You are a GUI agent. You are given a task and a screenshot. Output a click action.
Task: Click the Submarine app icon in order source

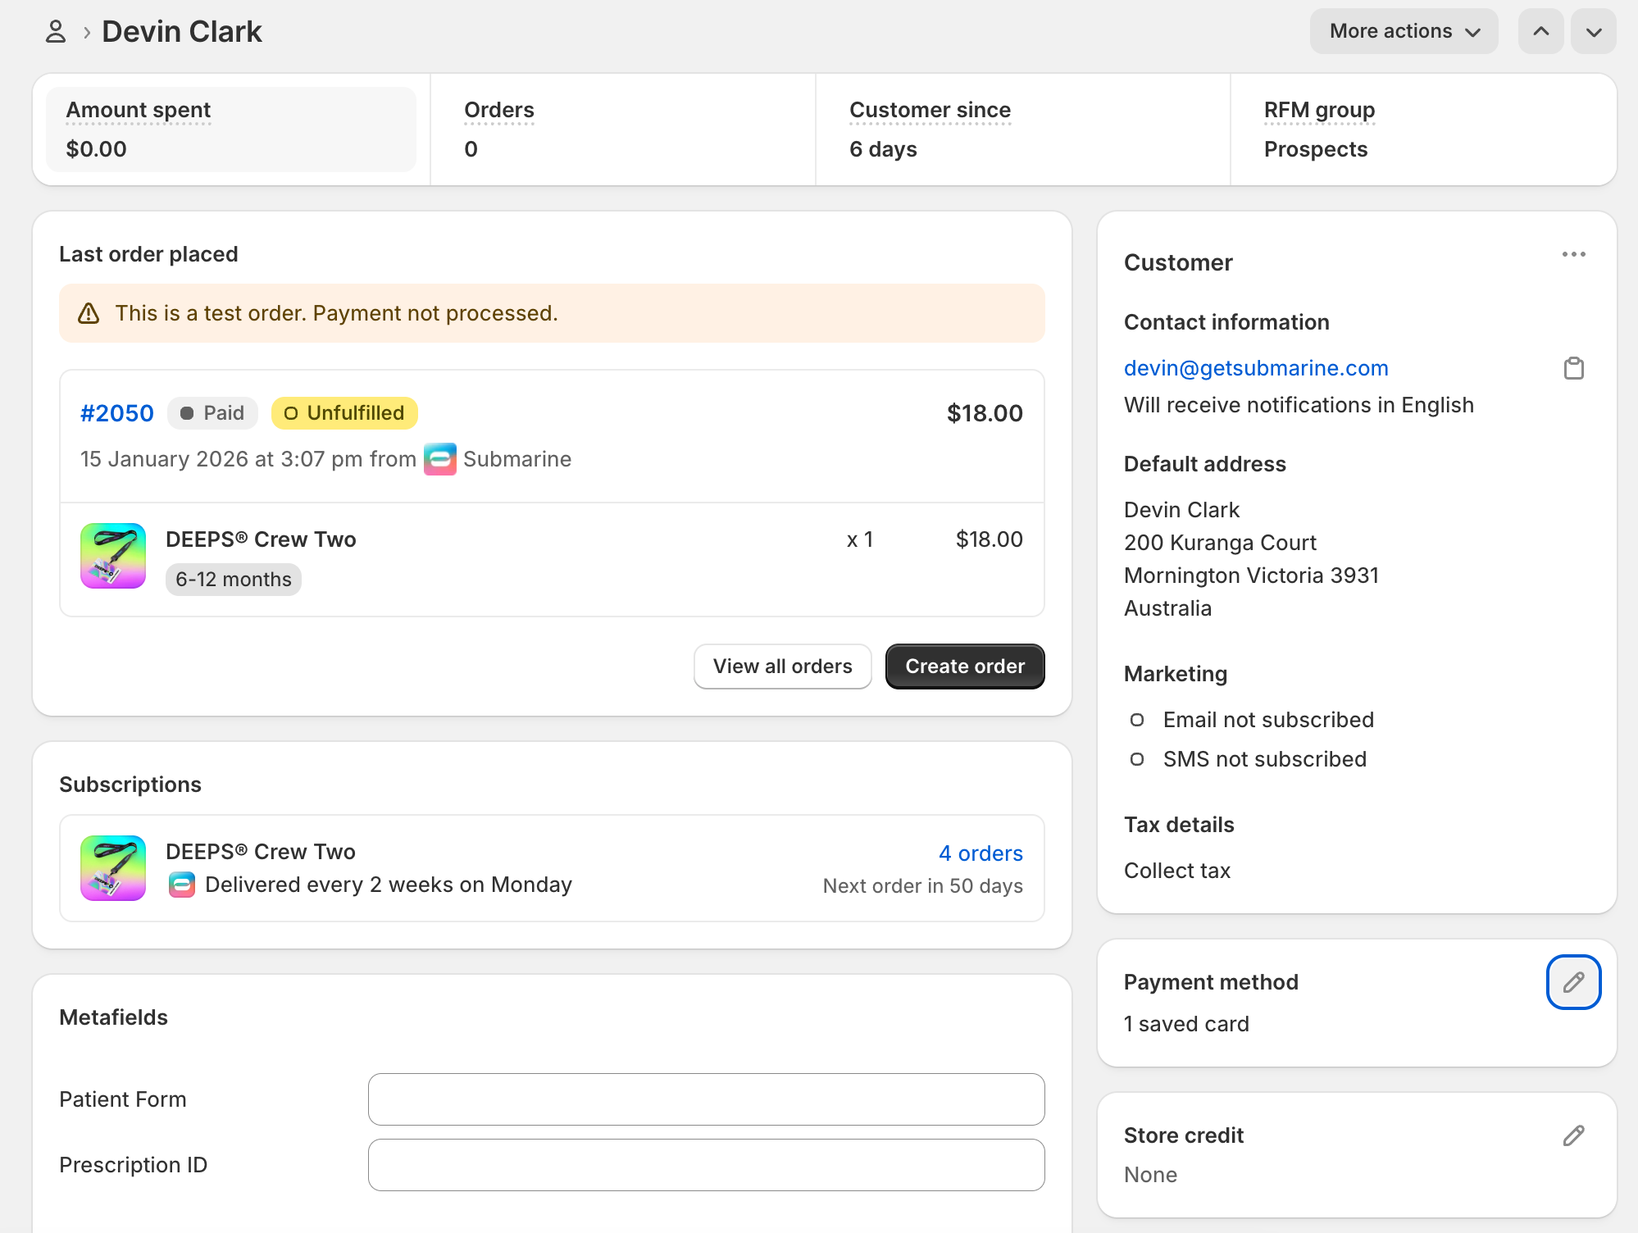[x=440, y=459]
